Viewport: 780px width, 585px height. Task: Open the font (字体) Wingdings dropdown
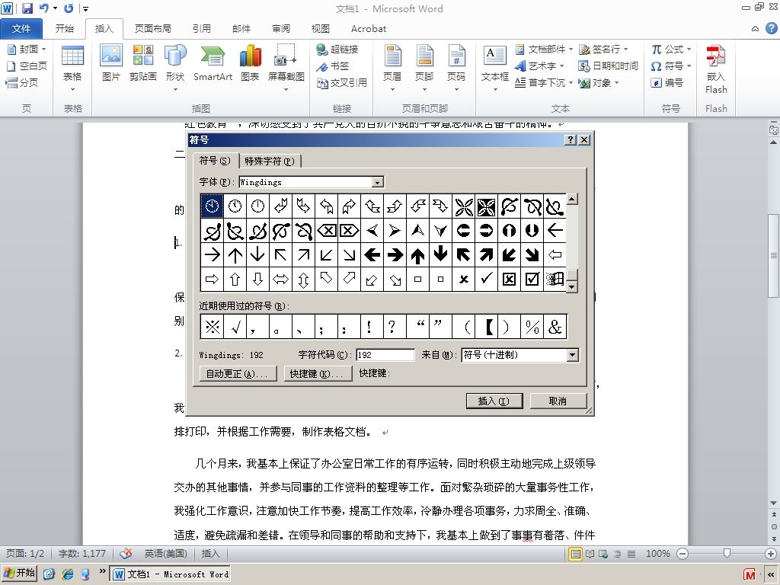pyautogui.click(x=378, y=182)
